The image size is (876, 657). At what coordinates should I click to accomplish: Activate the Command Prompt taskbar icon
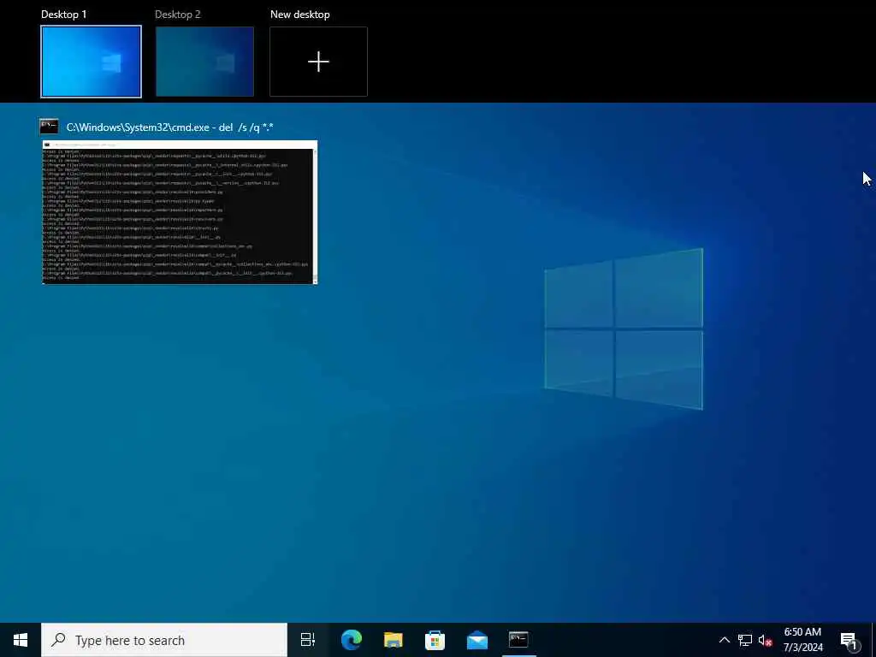click(x=519, y=640)
